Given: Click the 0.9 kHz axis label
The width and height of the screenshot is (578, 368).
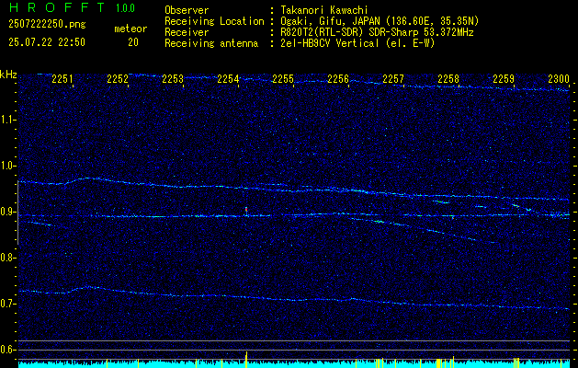Looking at the screenshot, I should coord(7,212).
